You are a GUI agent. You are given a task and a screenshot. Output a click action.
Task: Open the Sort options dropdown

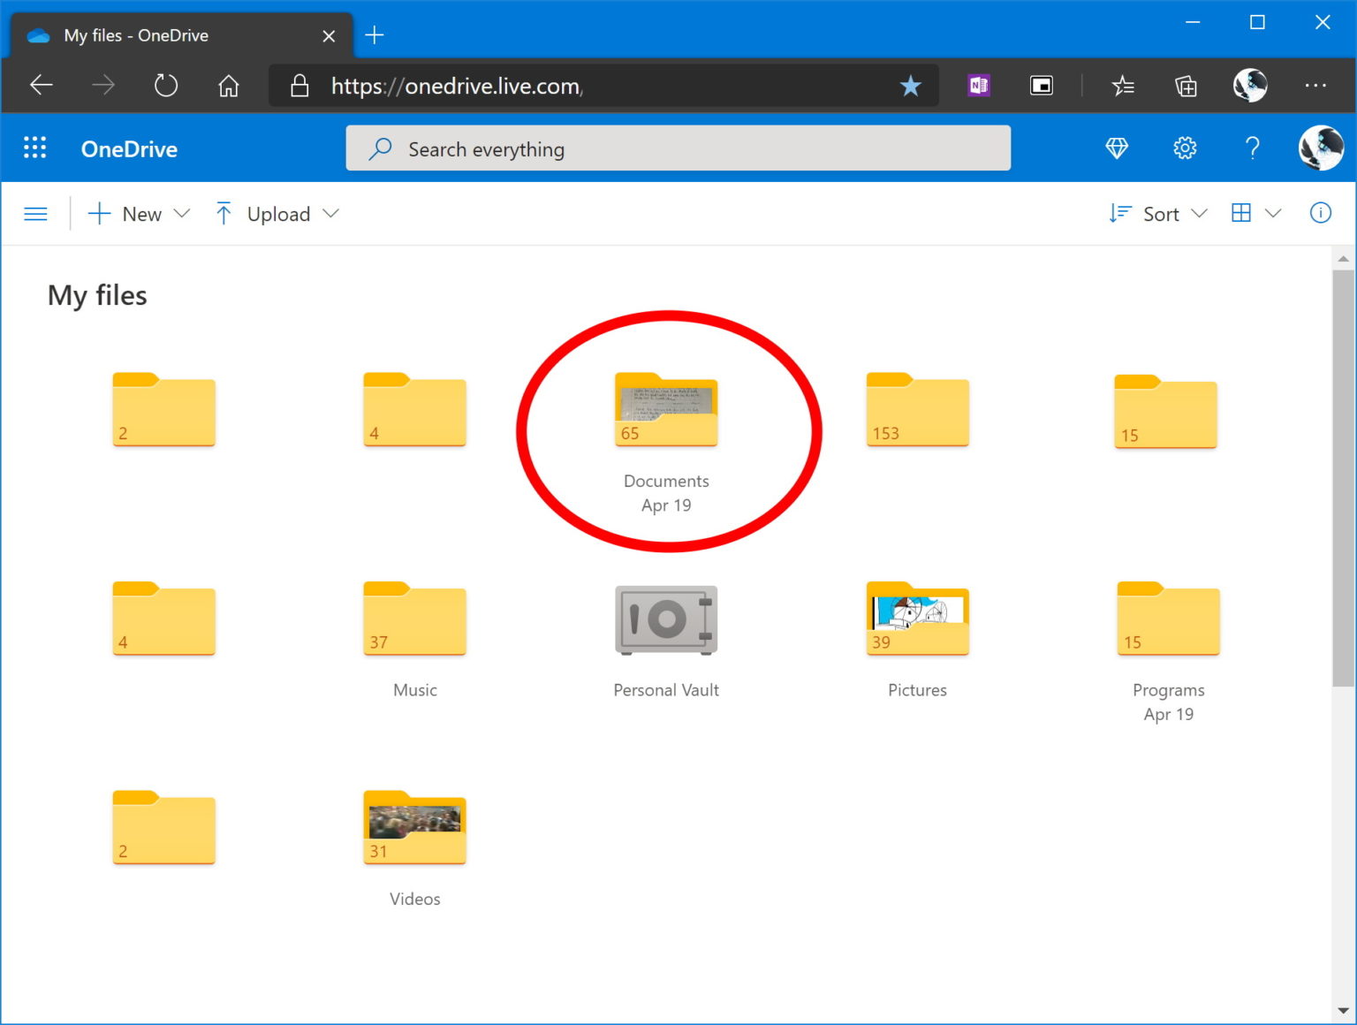point(1157,213)
